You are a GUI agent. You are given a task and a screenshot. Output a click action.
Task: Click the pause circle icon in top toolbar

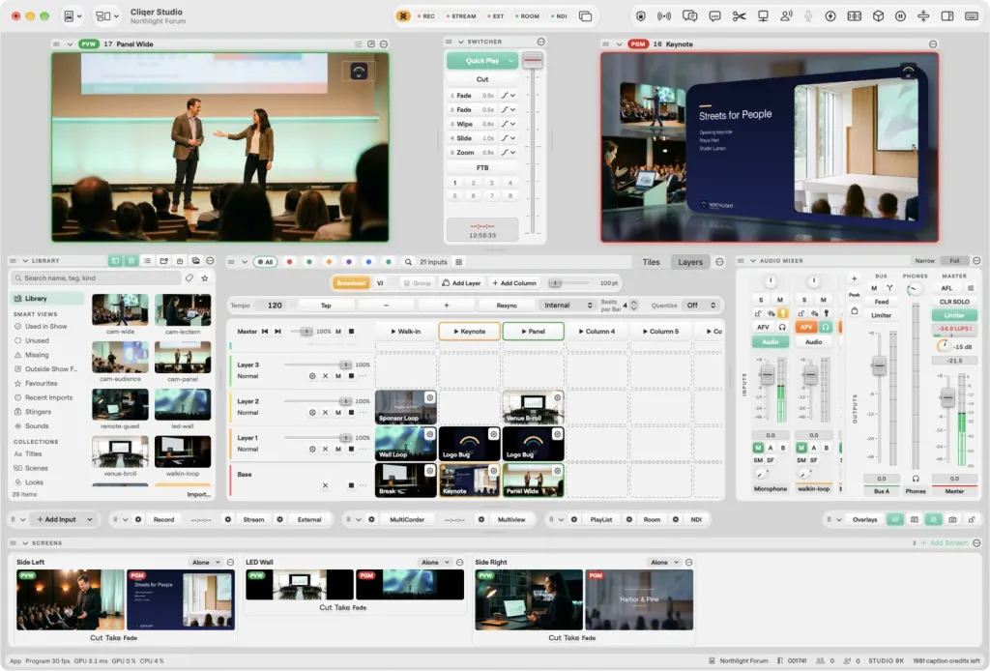pos(900,16)
